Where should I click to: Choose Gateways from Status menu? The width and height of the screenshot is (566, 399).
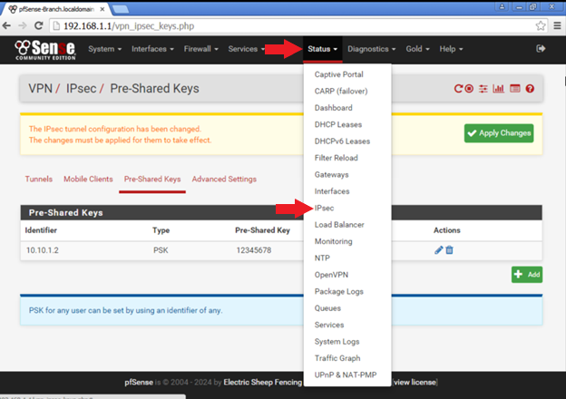coord(331,175)
